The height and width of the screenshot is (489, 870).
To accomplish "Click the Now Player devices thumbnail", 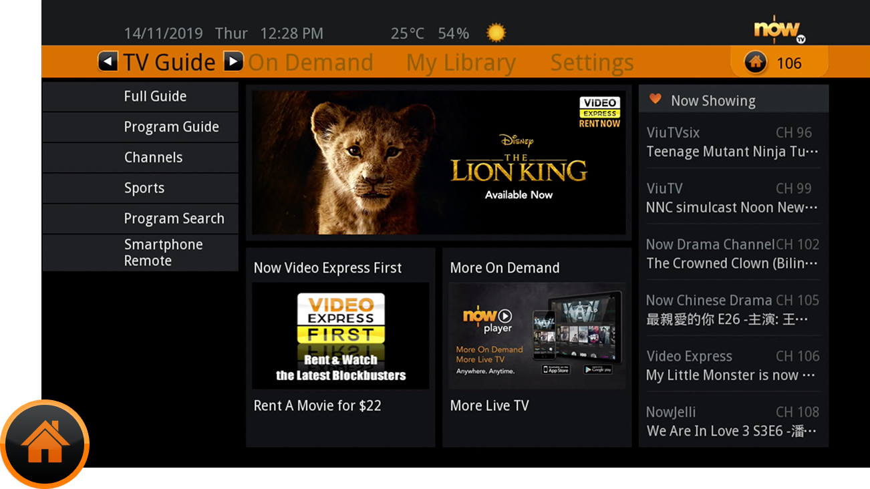I will point(537,336).
